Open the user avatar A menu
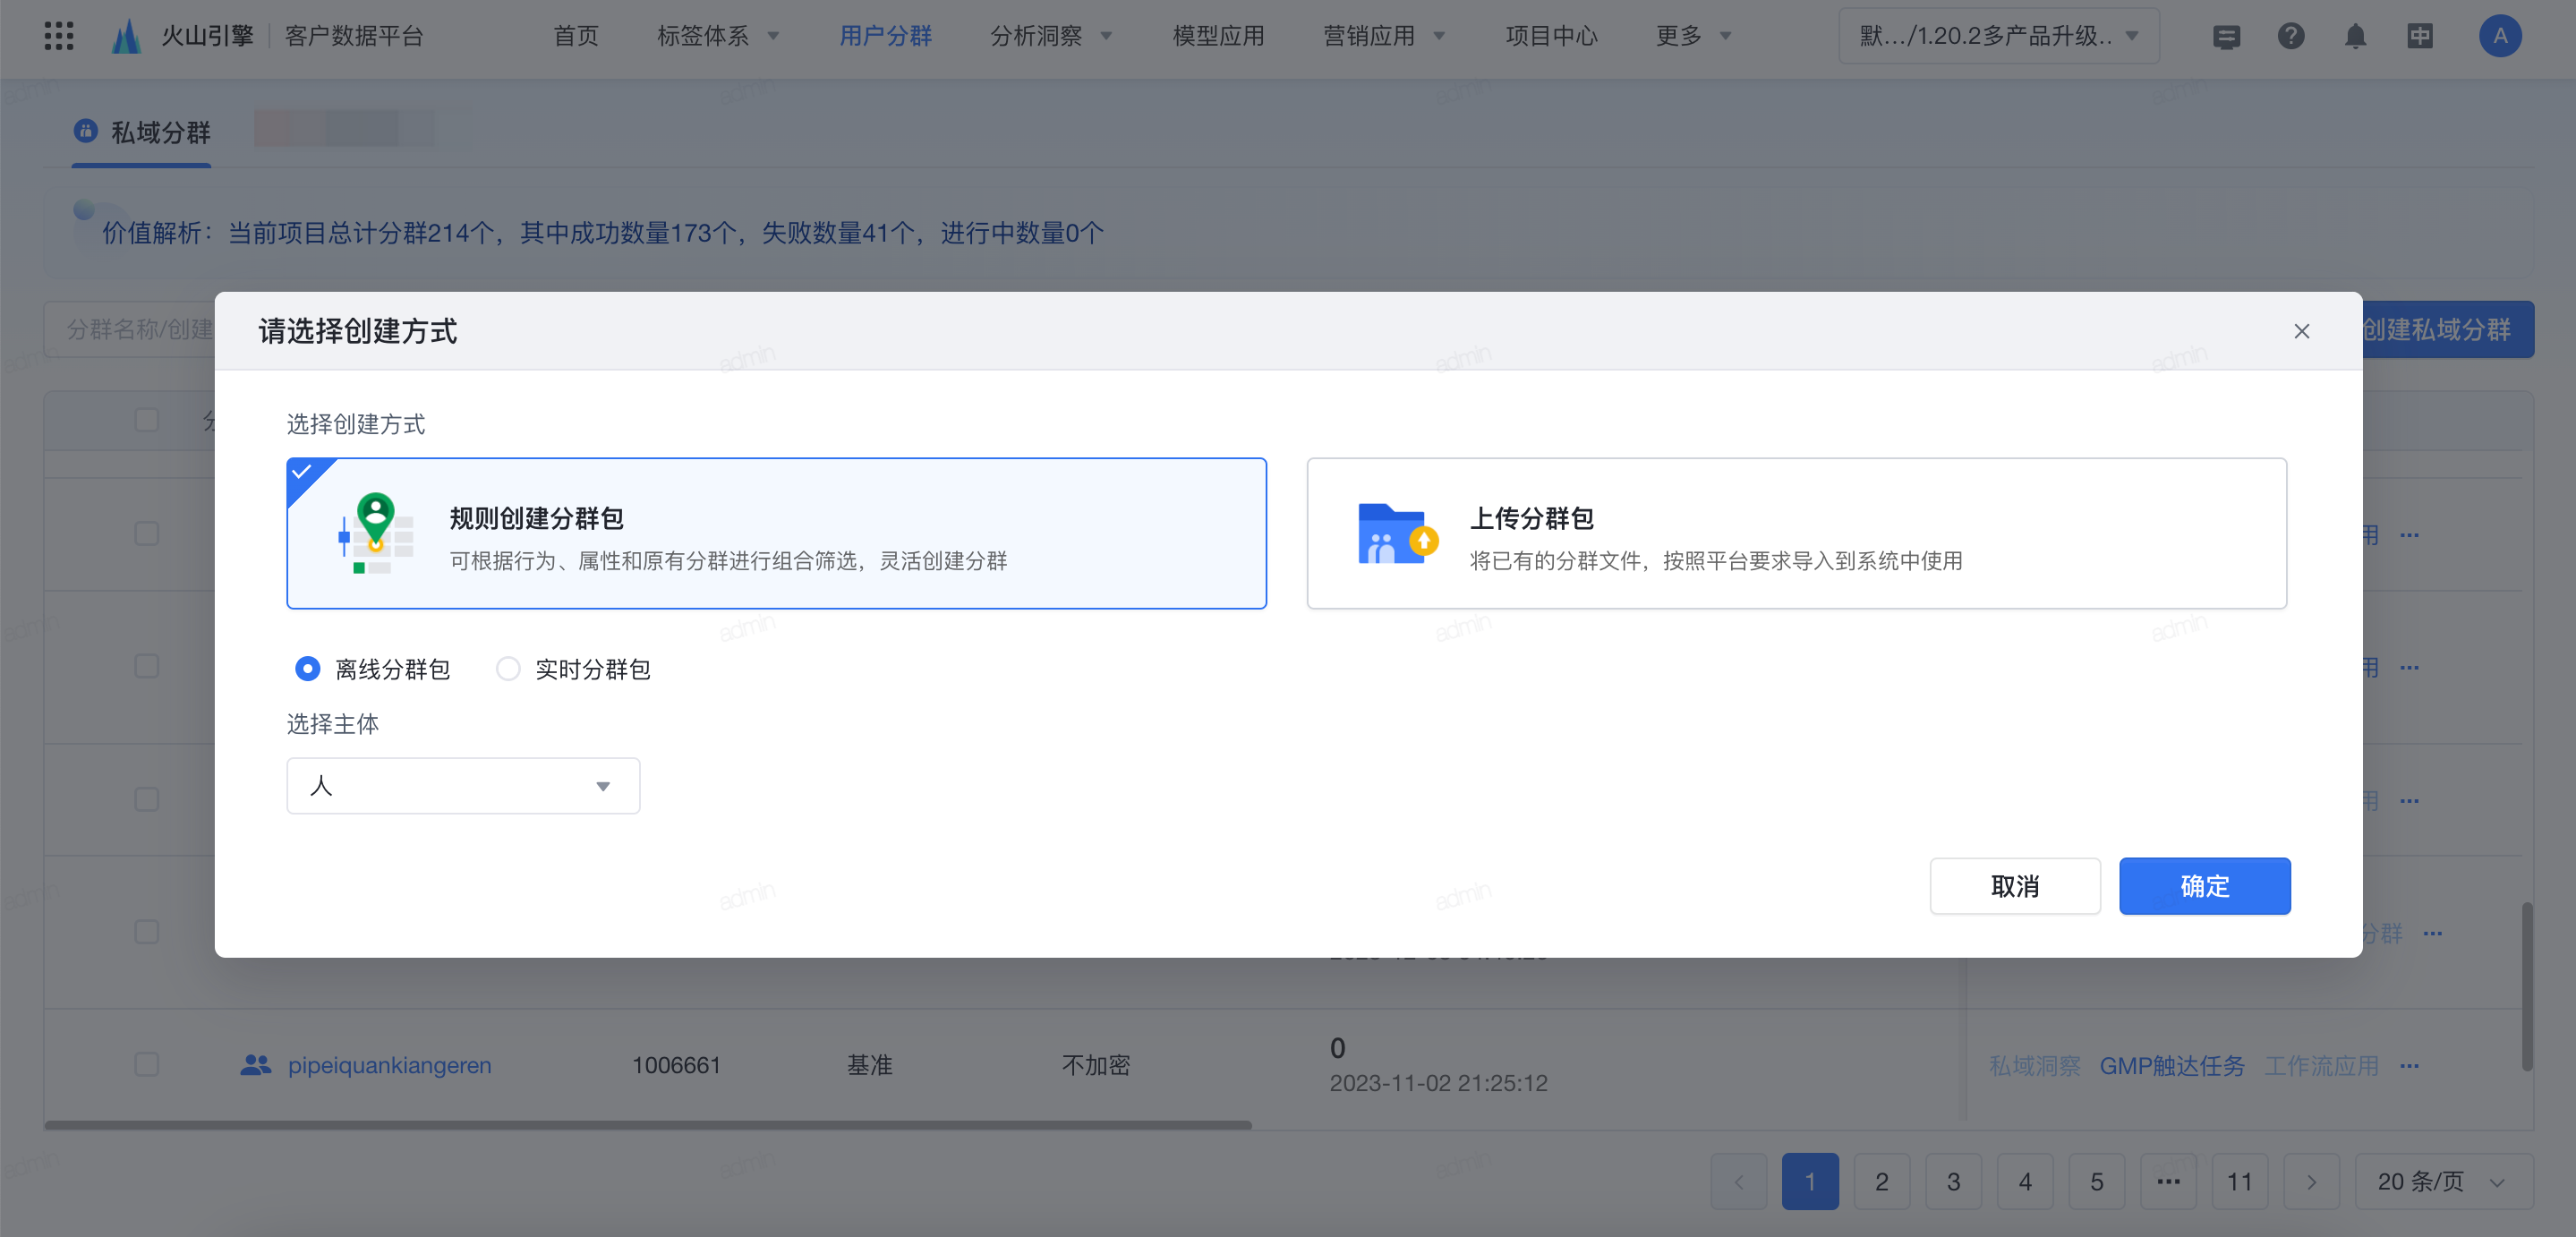Screen dimensions: 2576x1237 point(2500,36)
